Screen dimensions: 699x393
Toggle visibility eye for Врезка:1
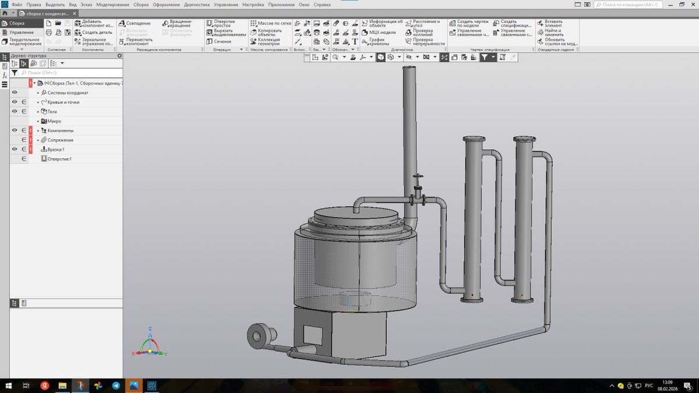tap(15, 149)
